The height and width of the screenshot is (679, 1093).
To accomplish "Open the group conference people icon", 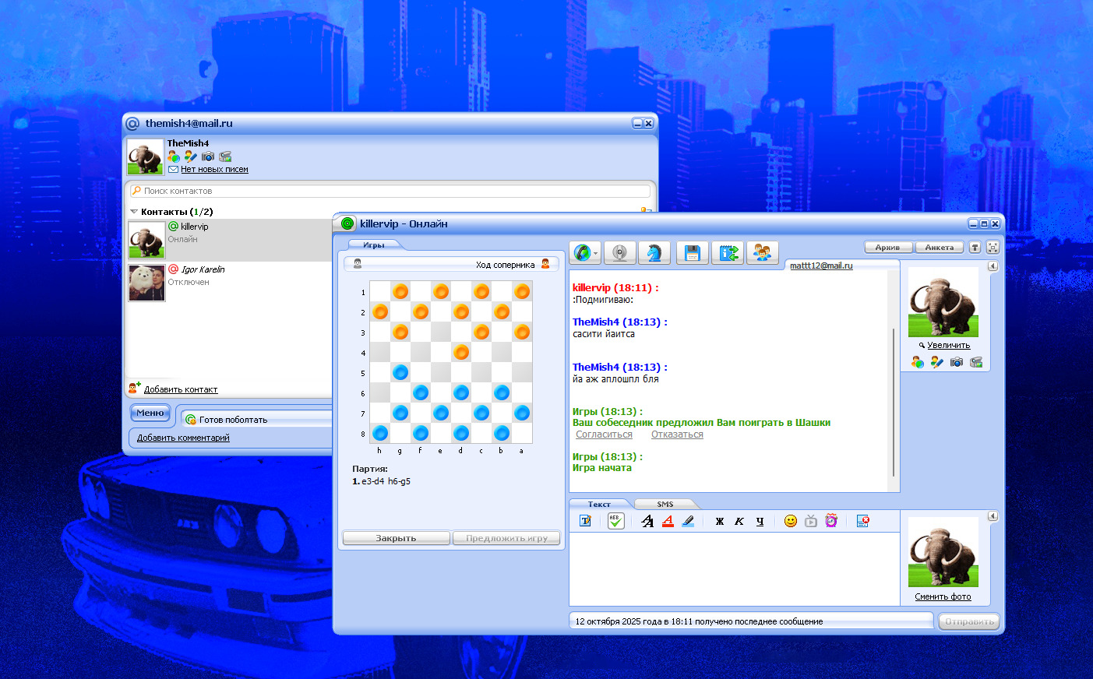I will (x=762, y=253).
